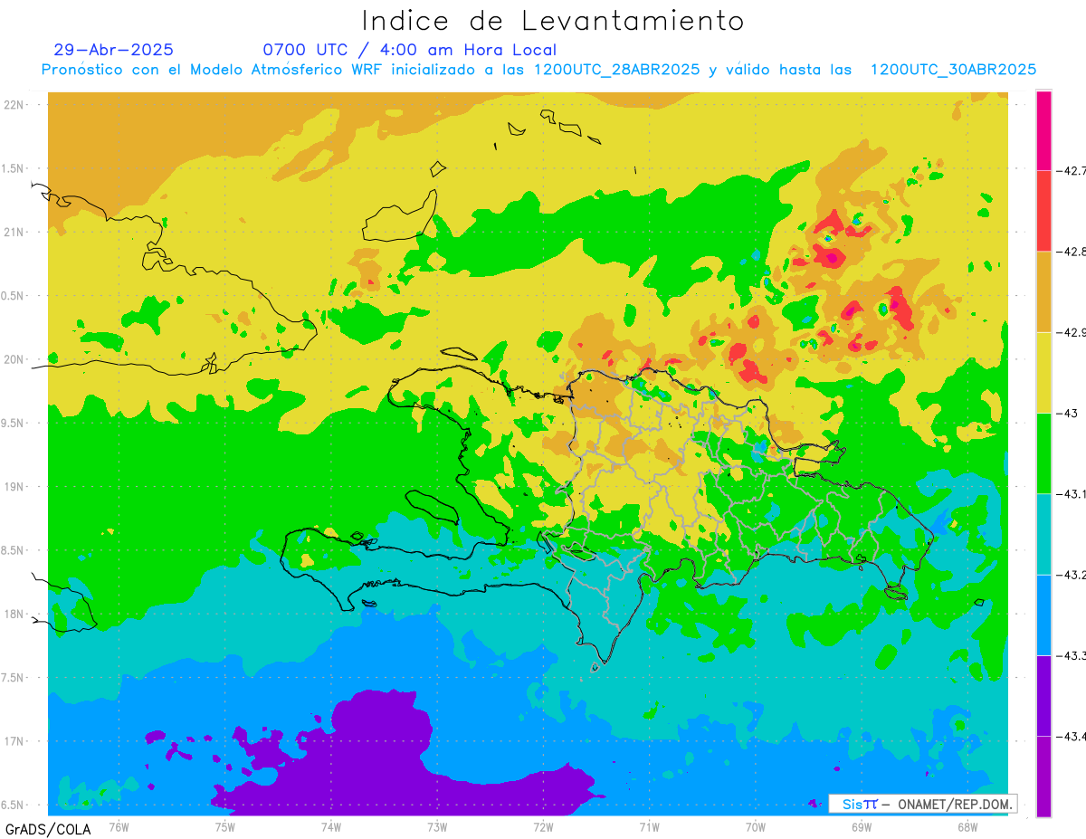Click '1200UTC_28ABR2025' in the forecast line

point(616,70)
